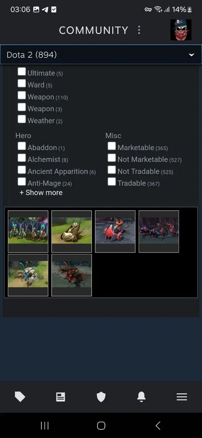This screenshot has height=438, width=202.
Task: Tick the Not Tradable checkbox
Action: [x=112, y=170]
